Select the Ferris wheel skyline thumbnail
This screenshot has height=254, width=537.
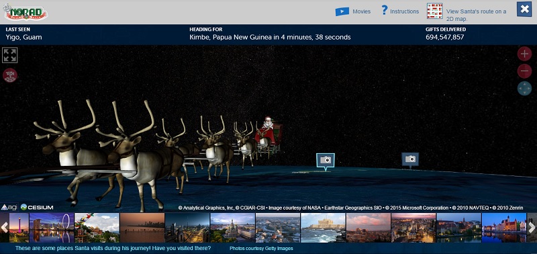tap(52, 228)
